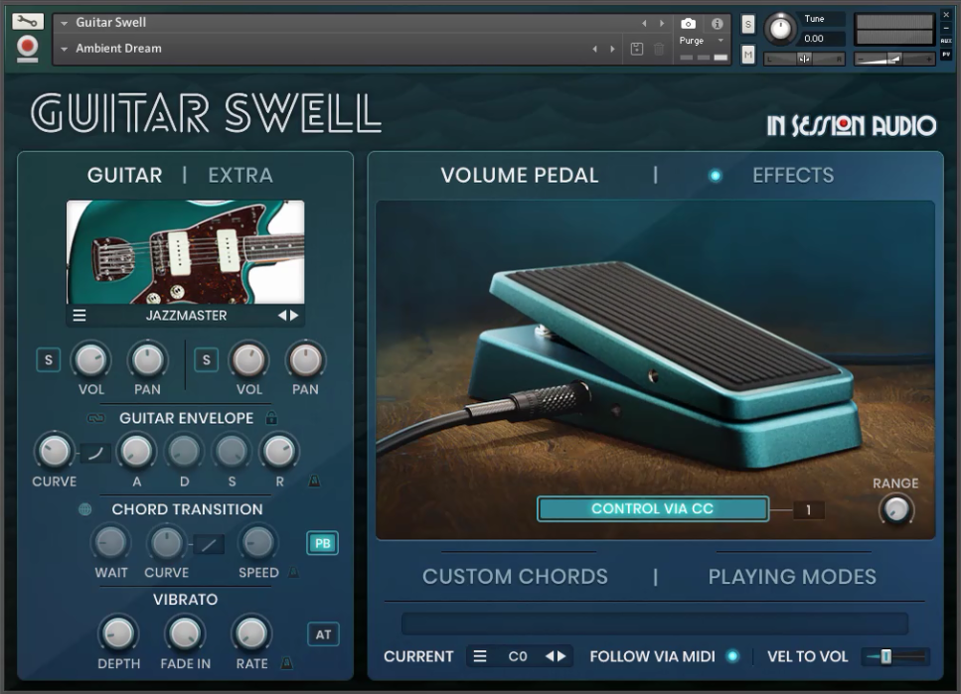Open the Playing Modes section
This screenshot has height=694, width=961.
pyautogui.click(x=790, y=576)
